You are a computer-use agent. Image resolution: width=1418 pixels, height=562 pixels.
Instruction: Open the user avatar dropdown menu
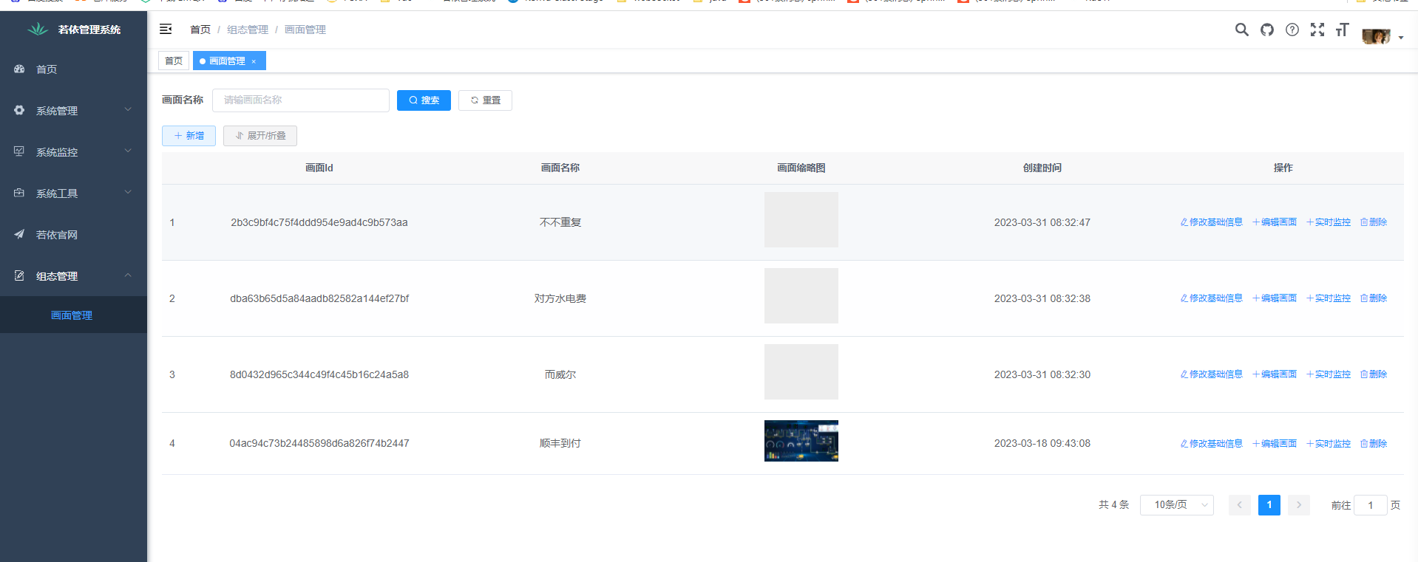[x=1381, y=35]
